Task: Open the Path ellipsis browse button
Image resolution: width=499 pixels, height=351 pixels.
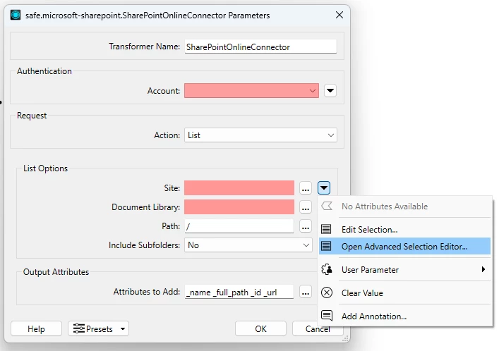Action: coord(306,226)
